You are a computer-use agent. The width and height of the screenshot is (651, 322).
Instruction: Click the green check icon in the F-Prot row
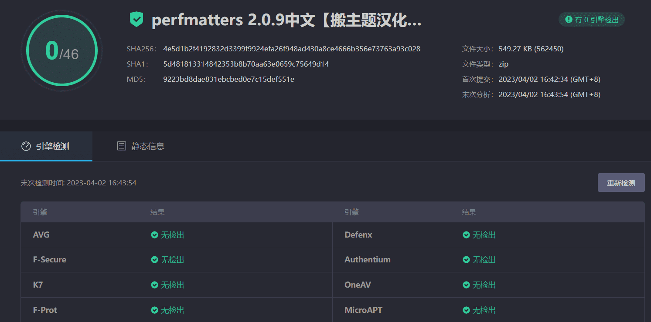154,310
